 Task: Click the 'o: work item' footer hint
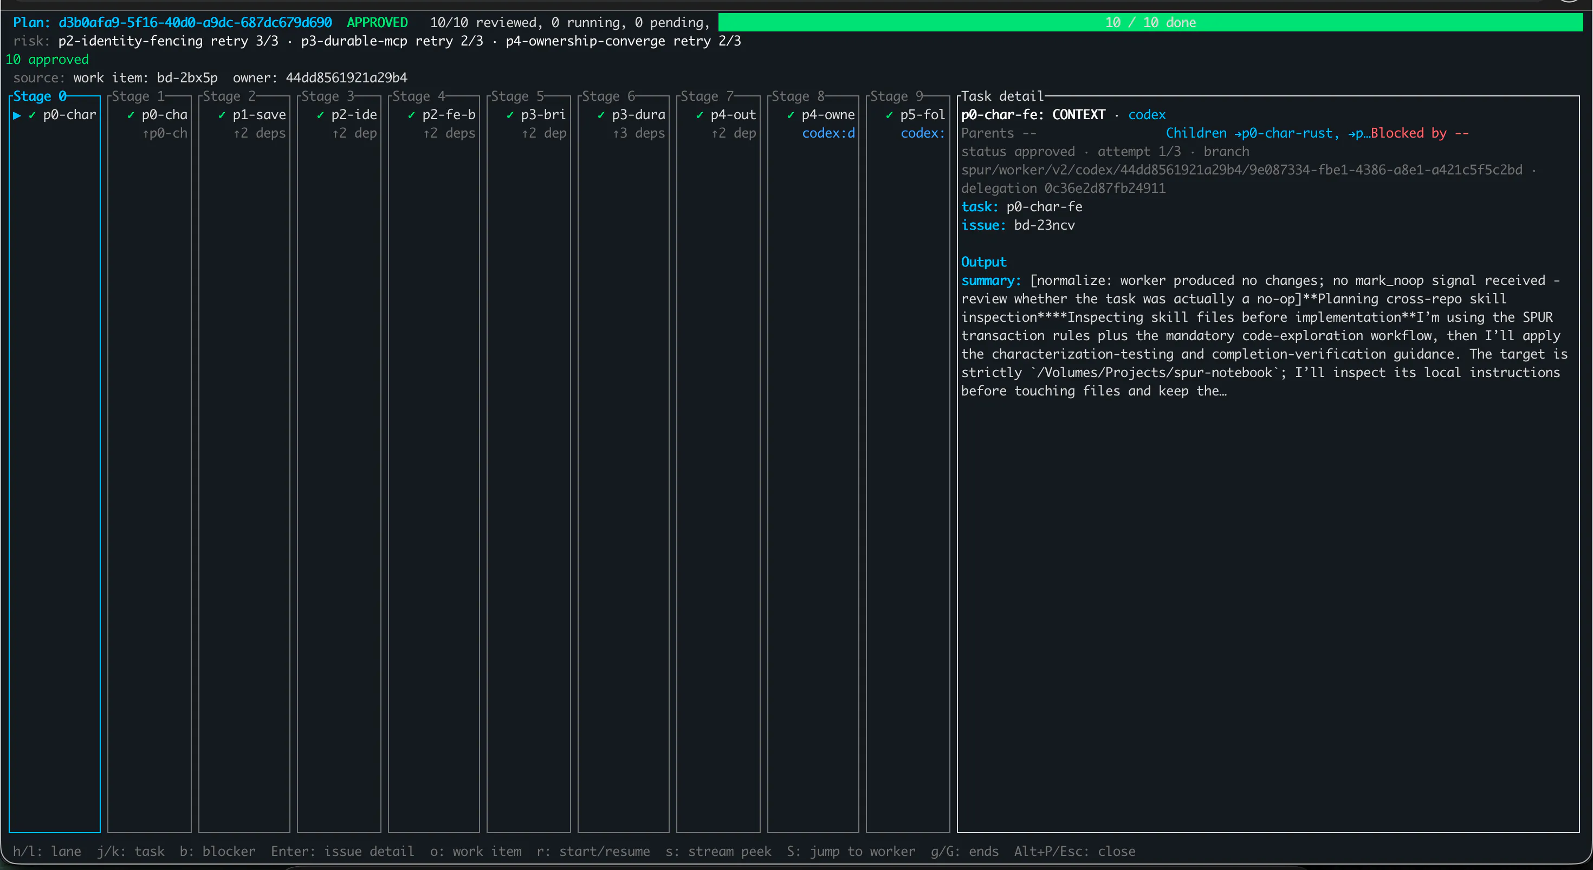click(476, 852)
